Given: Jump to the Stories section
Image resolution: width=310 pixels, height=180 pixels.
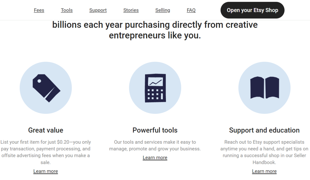Looking at the screenshot, I should [131, 10].
